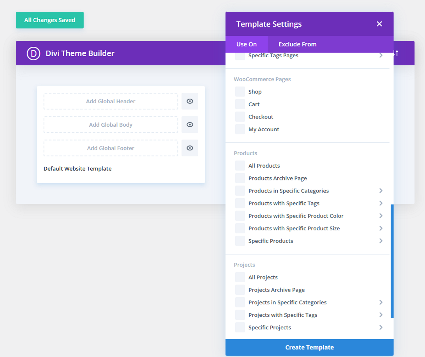Image resolution: width=425 pixels, height=357 pixels.
Task: Switch to the Use On tab
Action: [x=246, y=44]
